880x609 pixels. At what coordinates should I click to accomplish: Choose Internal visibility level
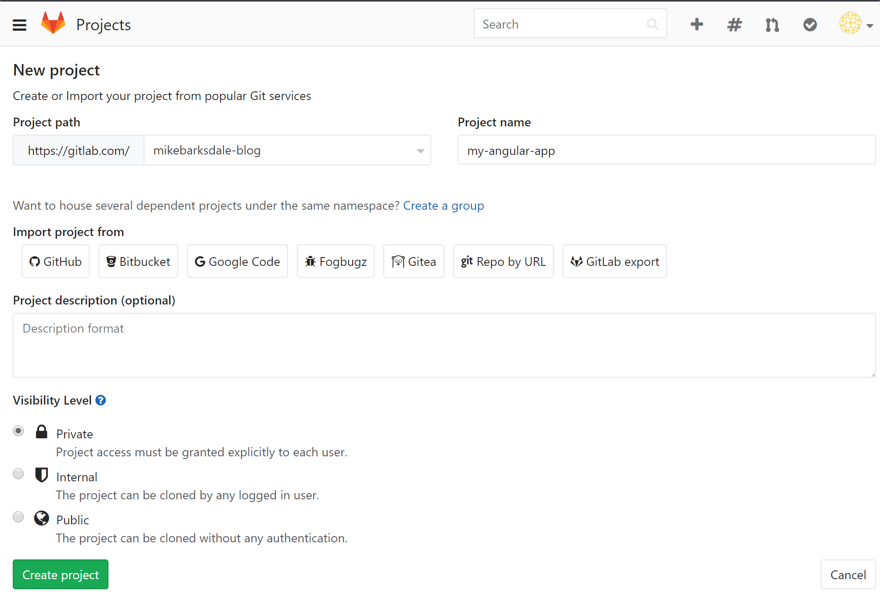click(18, 474)
